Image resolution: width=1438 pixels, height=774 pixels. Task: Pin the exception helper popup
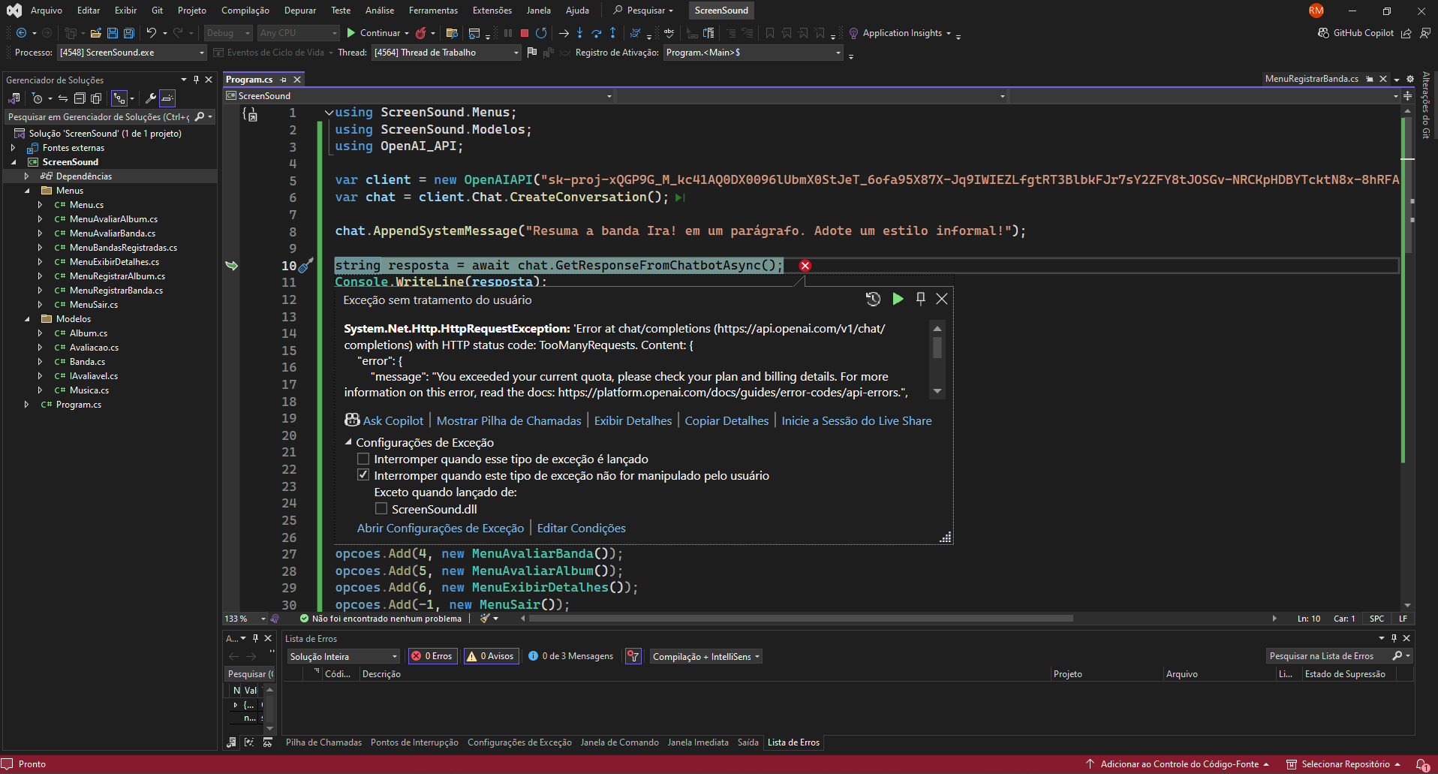point(921,299)
